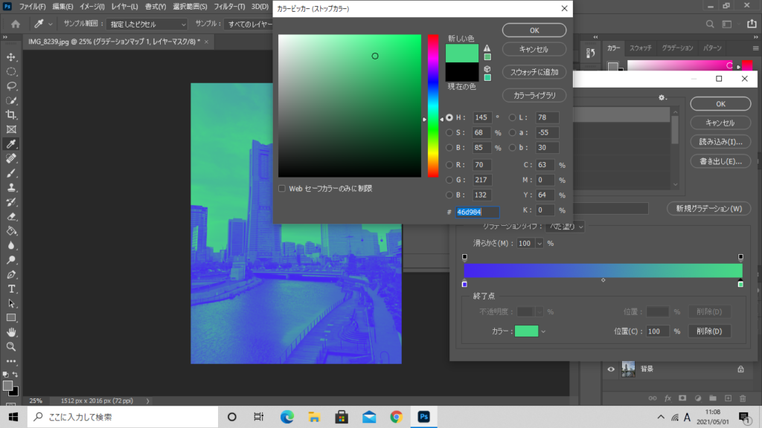Select the Crop tool
This screenshot has height=428, width=762.
[10, 115]
